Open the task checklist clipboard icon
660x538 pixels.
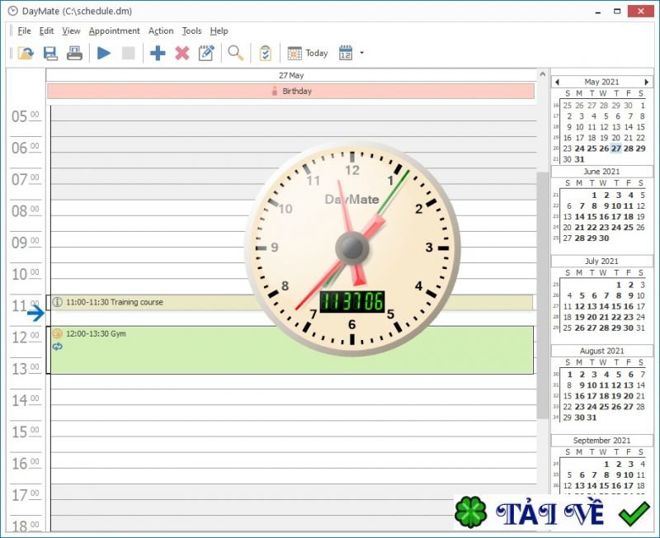(x=265, y=53)
